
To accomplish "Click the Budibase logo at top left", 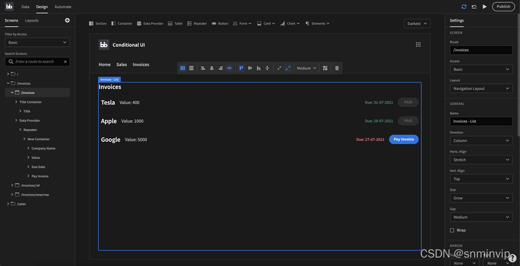I will point(9,6).
